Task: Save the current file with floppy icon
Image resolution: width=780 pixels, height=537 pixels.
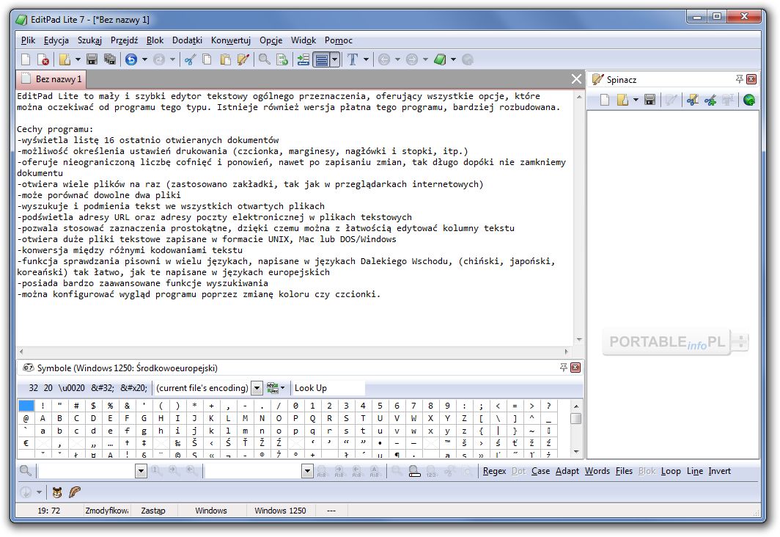Action: point(92,59)
